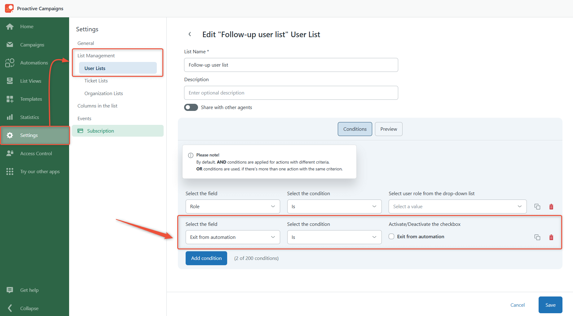Open Access Control settings
This screenshot has height=316, width=573.
click(36, 153)
